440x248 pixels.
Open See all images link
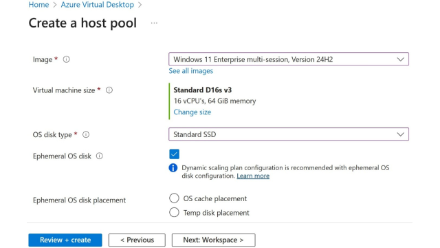tap(191, 71)
